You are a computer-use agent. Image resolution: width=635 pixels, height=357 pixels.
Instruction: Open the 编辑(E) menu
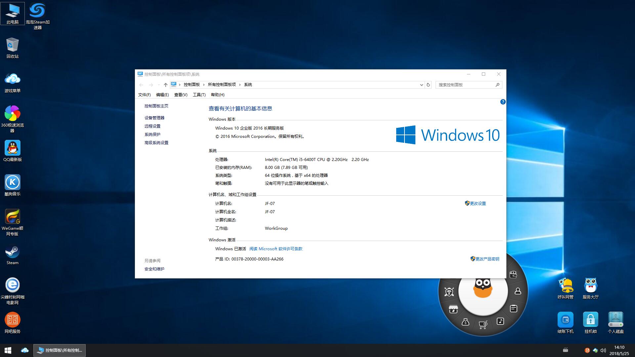[x=162, y=95]
